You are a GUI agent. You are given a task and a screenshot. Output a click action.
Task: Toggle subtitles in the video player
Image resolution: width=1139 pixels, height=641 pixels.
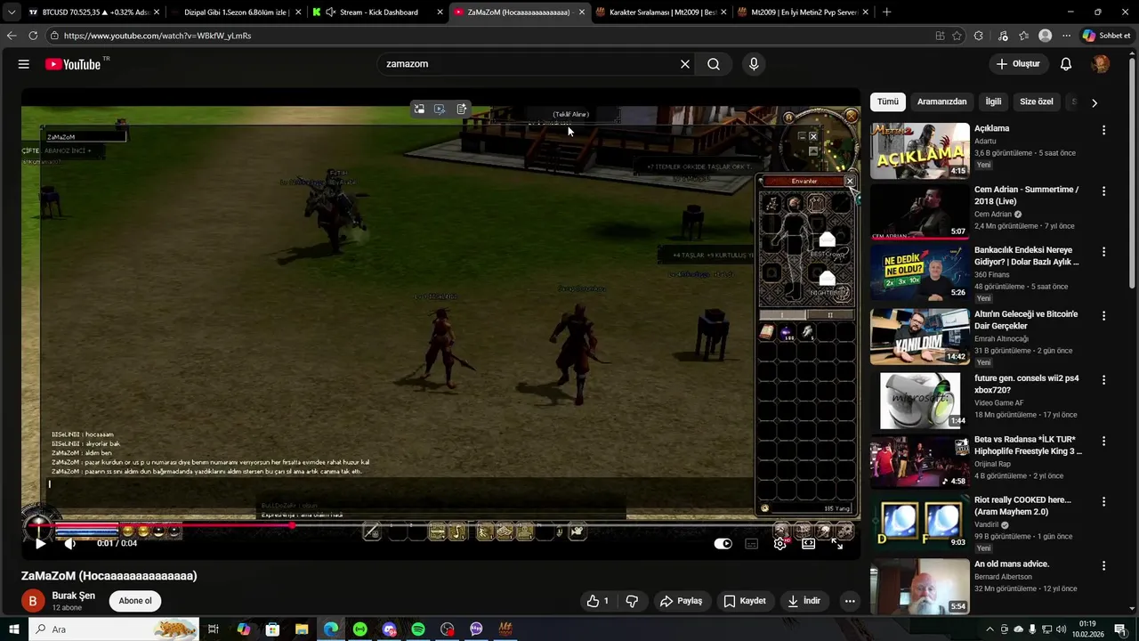(x=752, y=543)
